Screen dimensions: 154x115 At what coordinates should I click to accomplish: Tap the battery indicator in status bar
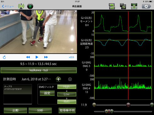point(151,2)
